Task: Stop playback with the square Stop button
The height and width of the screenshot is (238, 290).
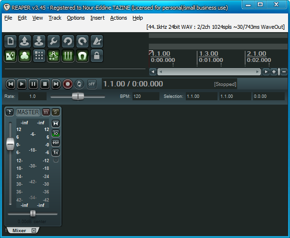Action: coord(45,84)
